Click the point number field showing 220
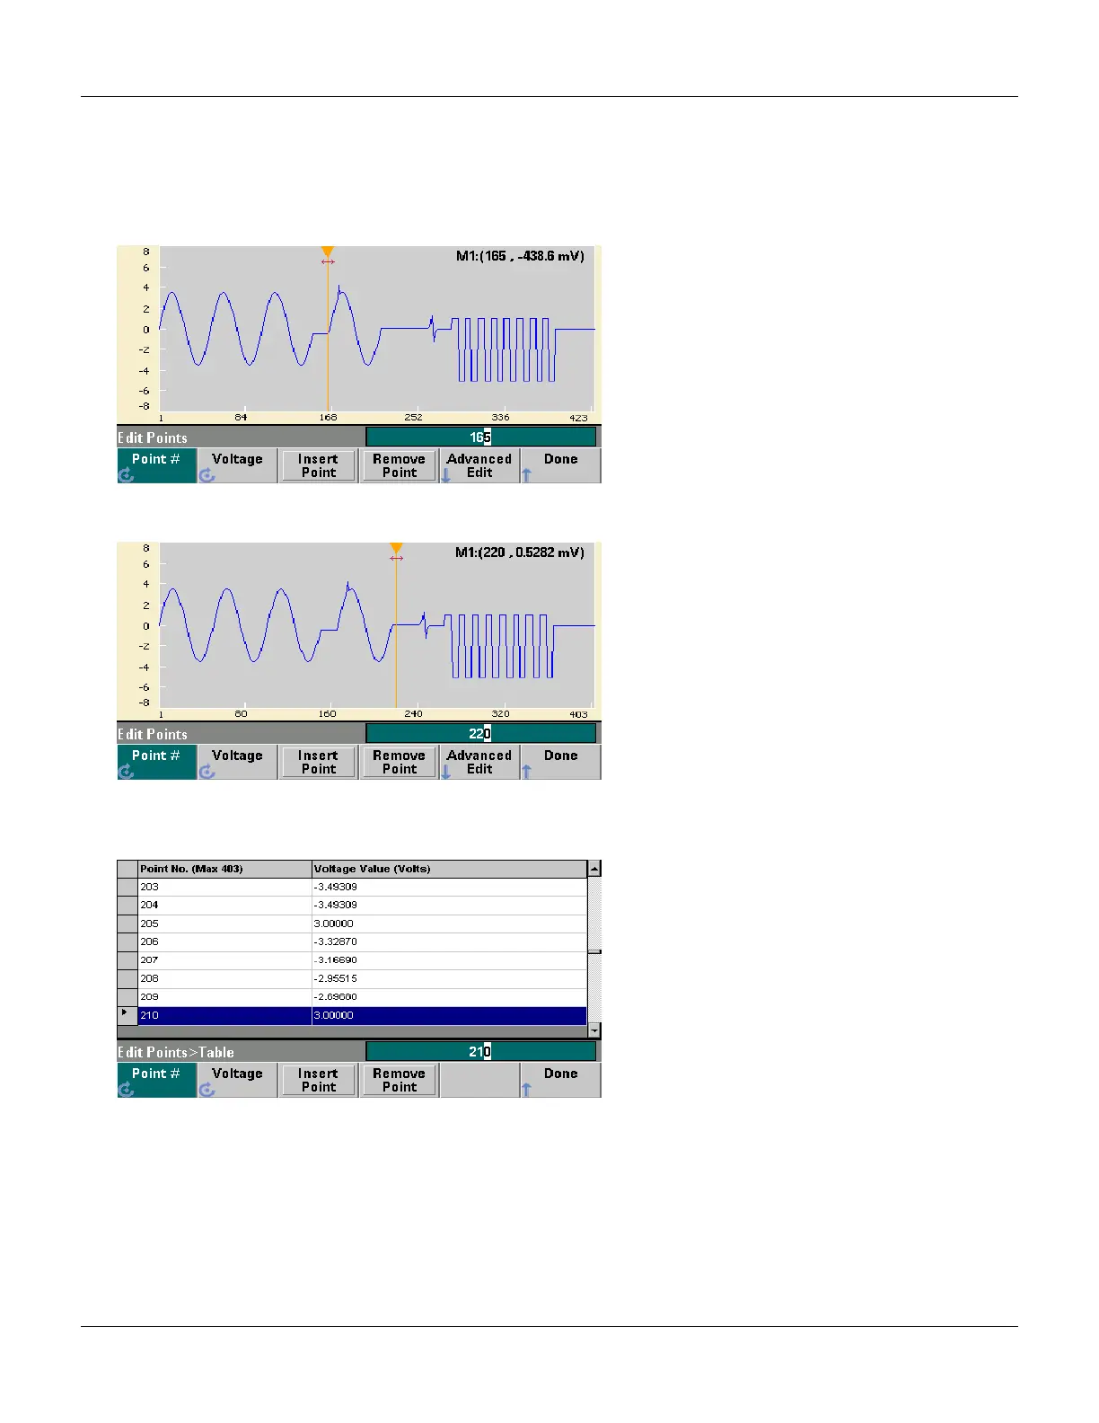 [x=480, y=734]
